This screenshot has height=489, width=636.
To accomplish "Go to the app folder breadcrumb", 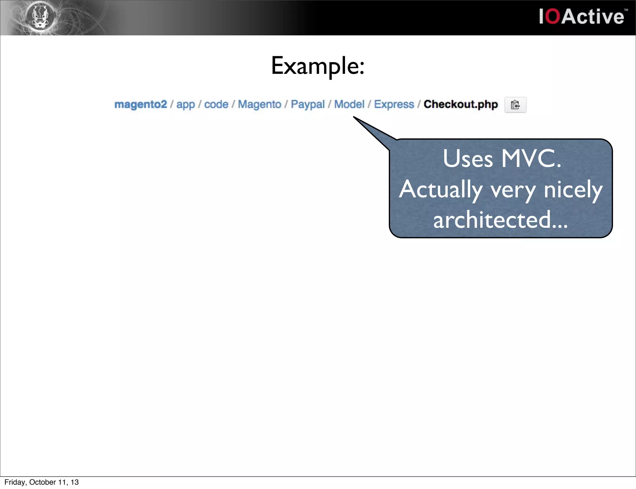I will [x=185, y=105].
